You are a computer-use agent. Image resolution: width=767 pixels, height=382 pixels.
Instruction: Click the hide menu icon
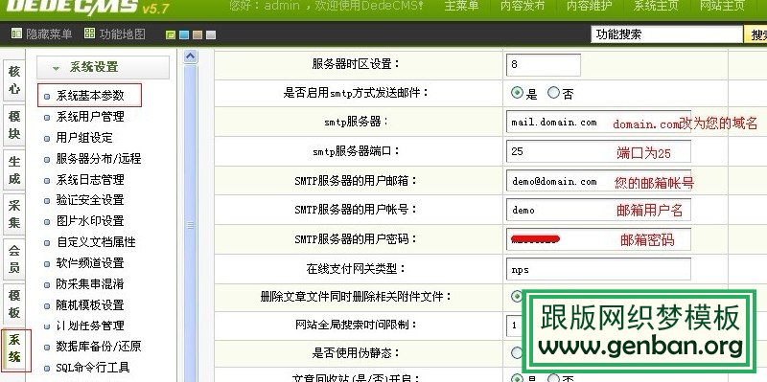16,34
